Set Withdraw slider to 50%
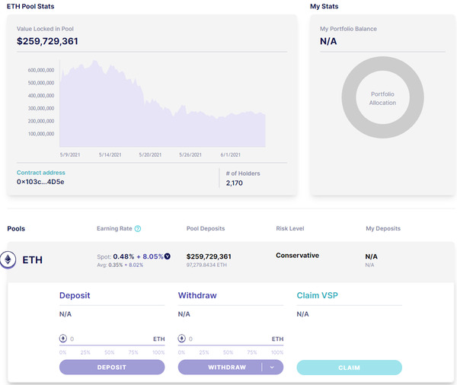This screenshot has height=385, width=457. (x=228, y=352)
